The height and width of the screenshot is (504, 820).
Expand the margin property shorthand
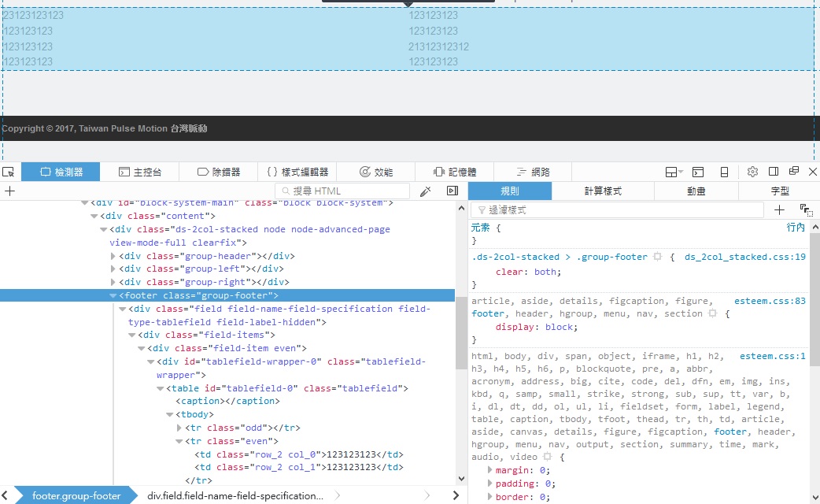click(x=490, y=470)
